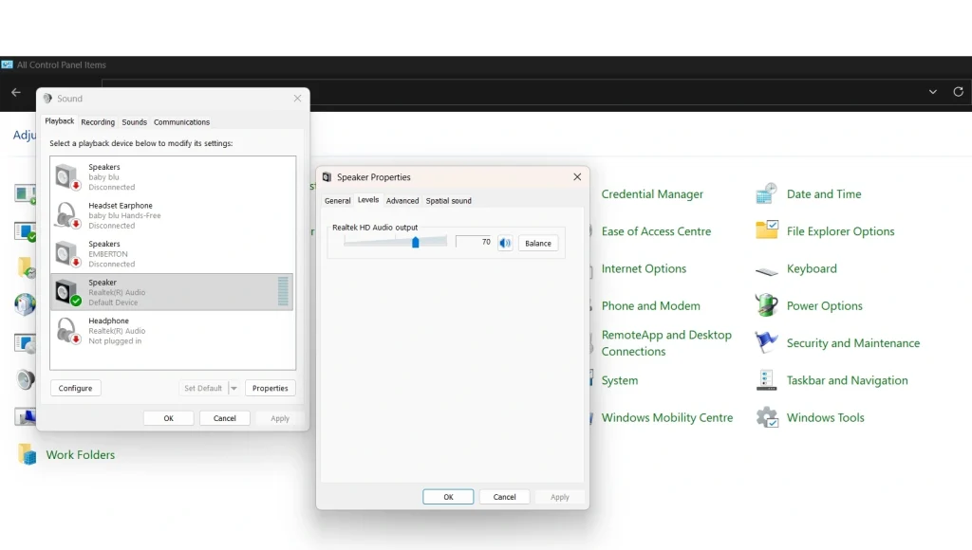This screenshot has height=550, width=972.
Task: Switch to the Recording tab
Action: pyautogui.click(x=98, y=121)
